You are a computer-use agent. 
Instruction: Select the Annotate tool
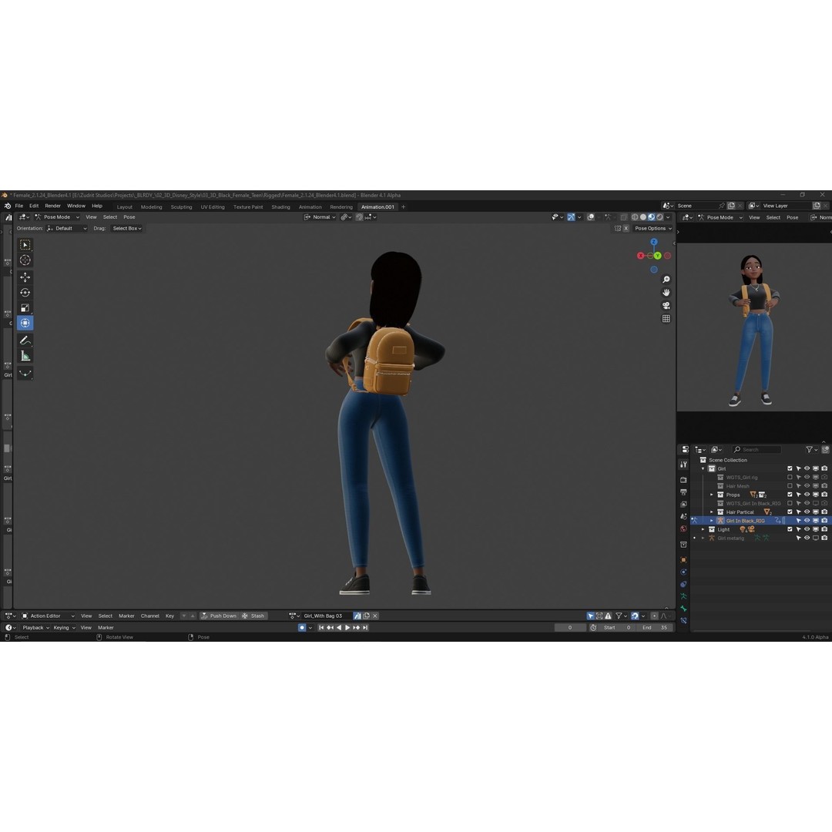25,341
